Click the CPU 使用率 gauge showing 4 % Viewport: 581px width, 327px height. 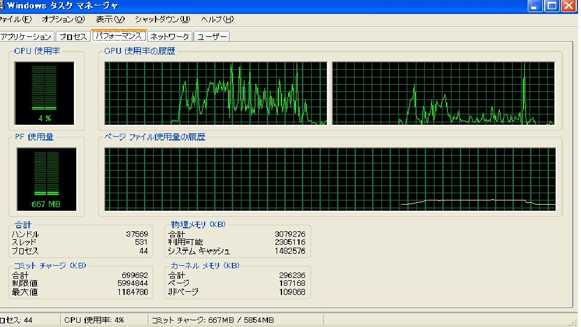(x=44, y=93)
